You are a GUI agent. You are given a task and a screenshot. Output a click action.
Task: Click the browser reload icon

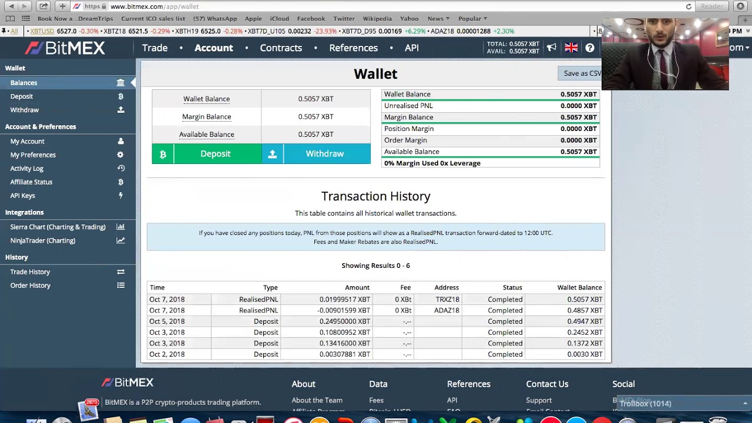pos(689,6)
